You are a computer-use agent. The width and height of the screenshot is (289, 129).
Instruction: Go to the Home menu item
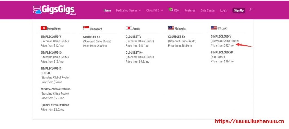click(107, 10)
